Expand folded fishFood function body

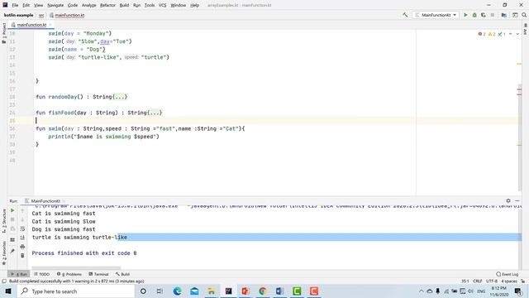(155, 113)
